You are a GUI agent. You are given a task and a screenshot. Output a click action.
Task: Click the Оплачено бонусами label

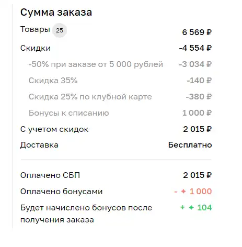(x=62, y=192)
